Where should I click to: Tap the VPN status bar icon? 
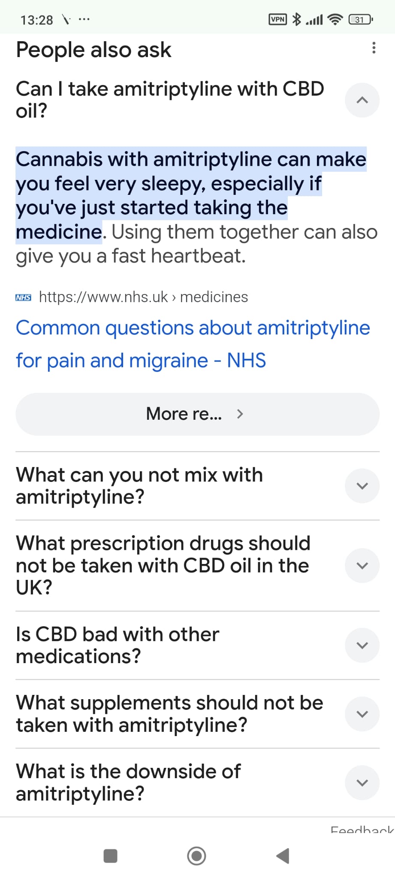(x=277, y=19)
